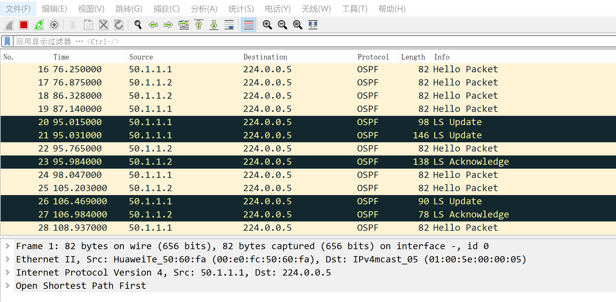
Task: Sort packets by the Protocol column
Action: 373,57
